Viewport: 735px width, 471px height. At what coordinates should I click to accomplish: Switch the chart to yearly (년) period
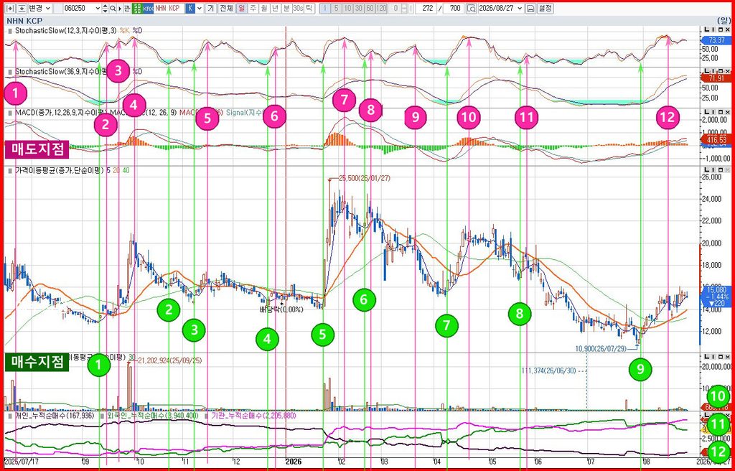click(275, 9)
